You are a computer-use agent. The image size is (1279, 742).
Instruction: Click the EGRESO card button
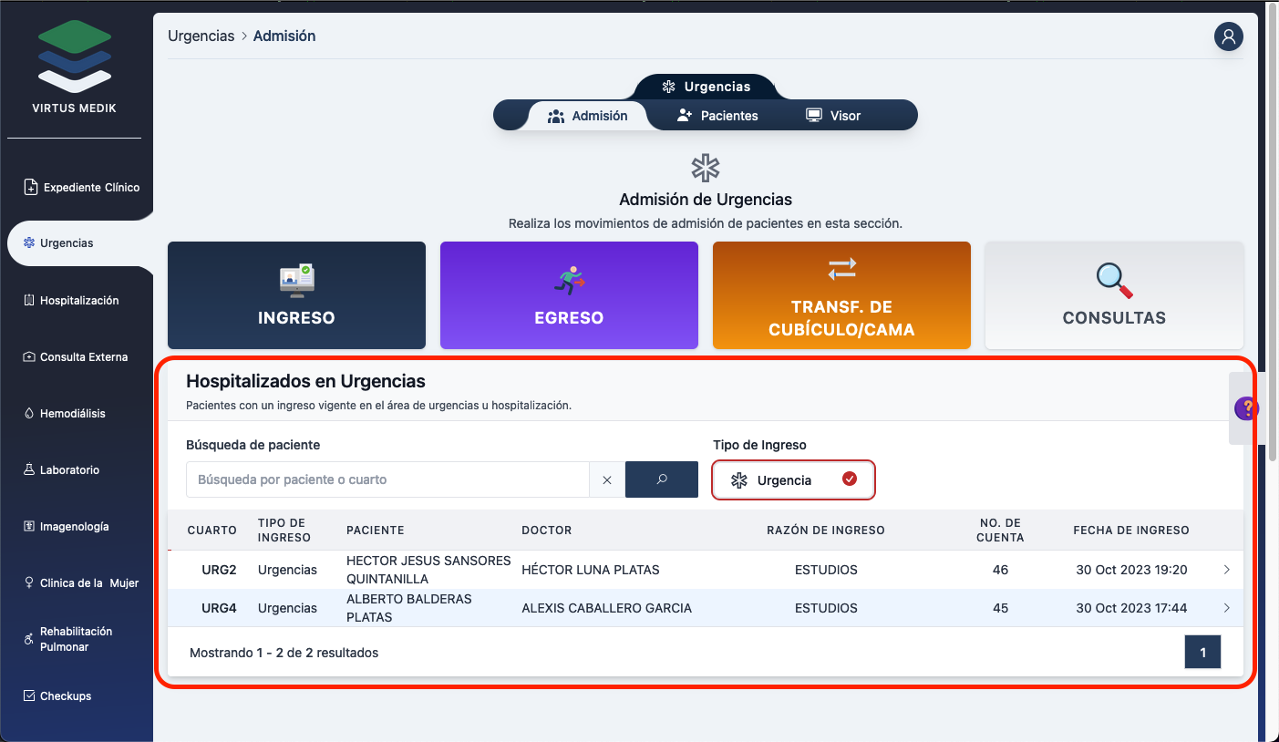point(569,295)
